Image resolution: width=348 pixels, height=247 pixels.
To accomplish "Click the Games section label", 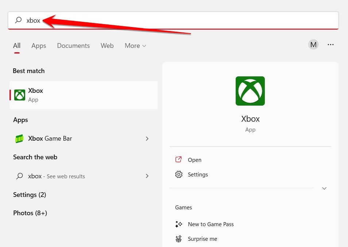I will point(183,208).
